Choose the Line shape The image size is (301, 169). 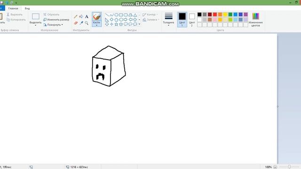pos(107,15)
